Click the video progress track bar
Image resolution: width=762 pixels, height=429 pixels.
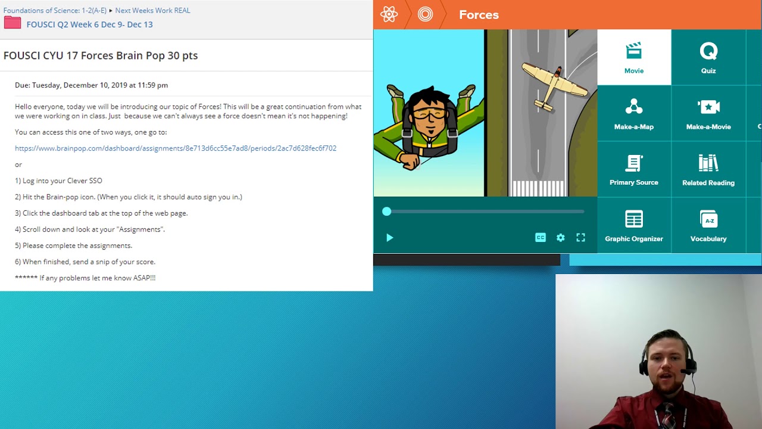click(x=485, y=212)
